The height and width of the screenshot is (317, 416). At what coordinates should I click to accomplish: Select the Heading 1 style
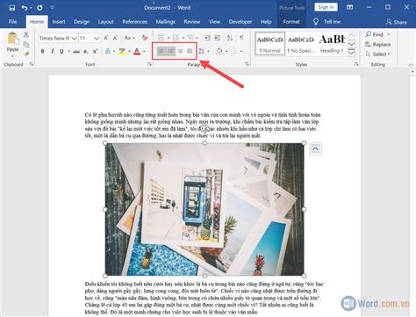tap(332, 44)
